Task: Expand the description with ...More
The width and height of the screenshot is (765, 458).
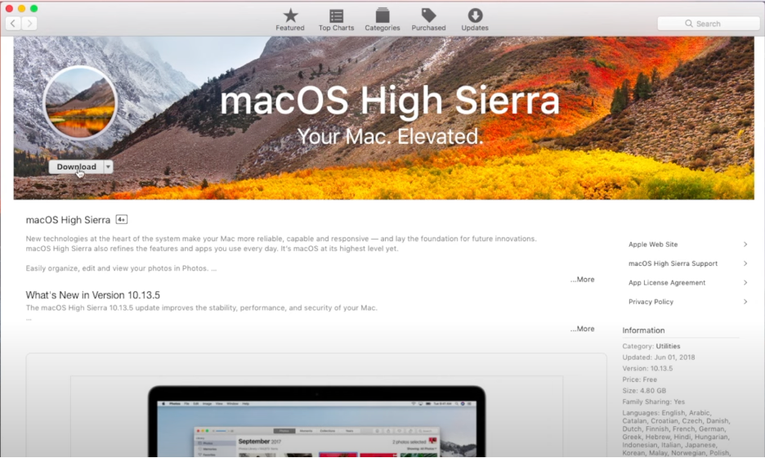Action: tap(583, 279)
